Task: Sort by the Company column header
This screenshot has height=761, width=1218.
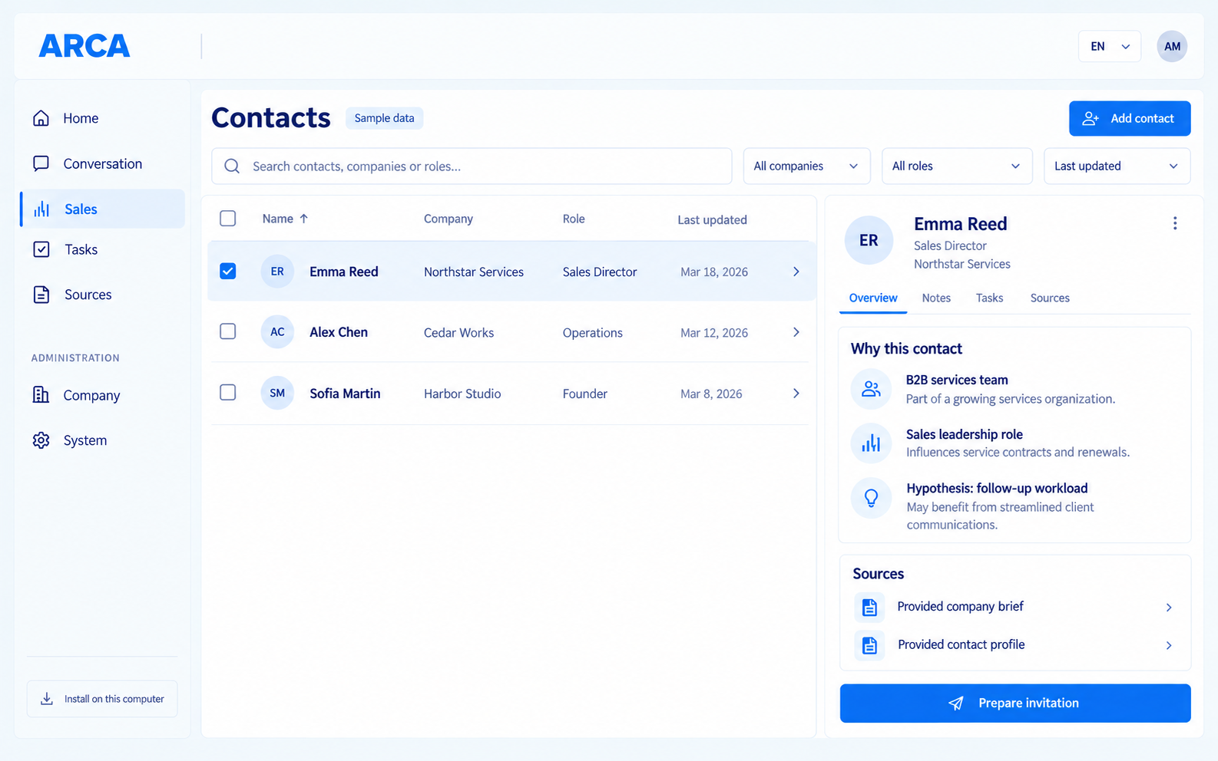Action: click(448, 219)
